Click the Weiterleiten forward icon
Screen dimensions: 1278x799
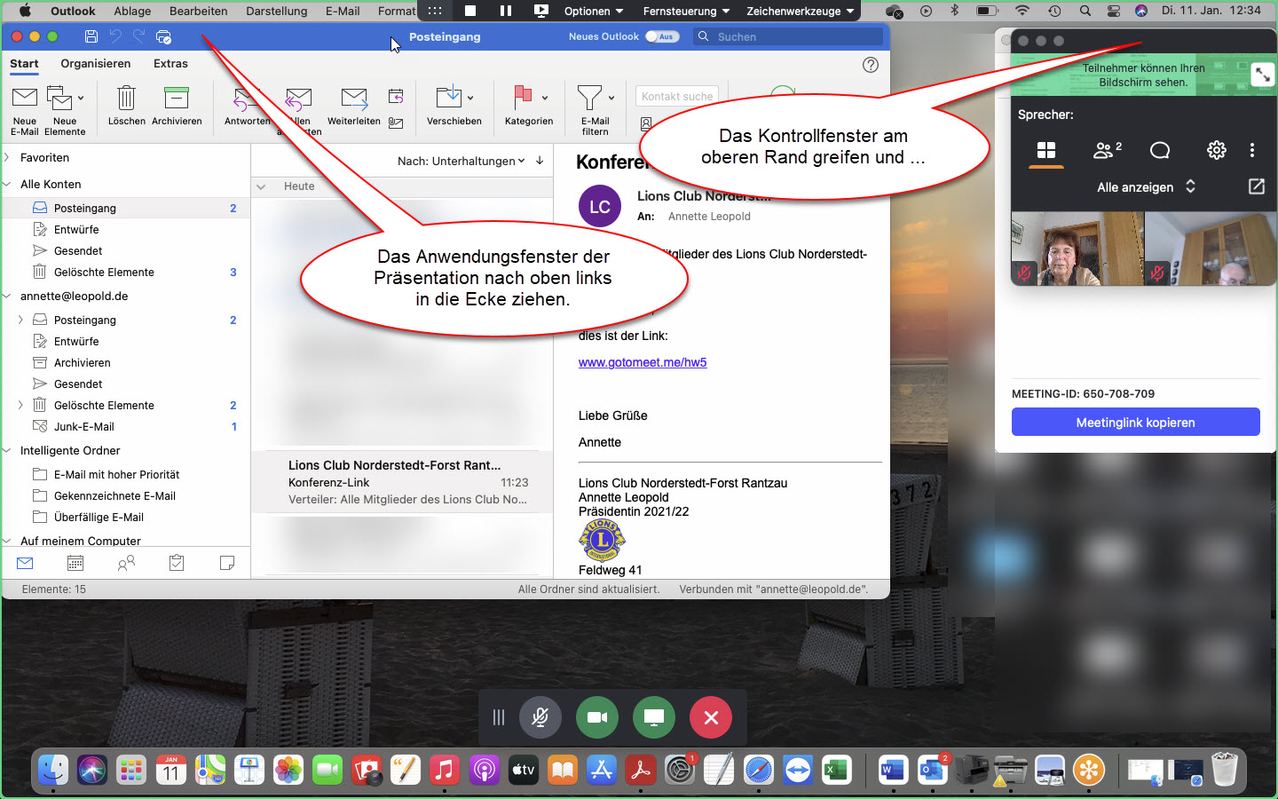click(354, 98)
